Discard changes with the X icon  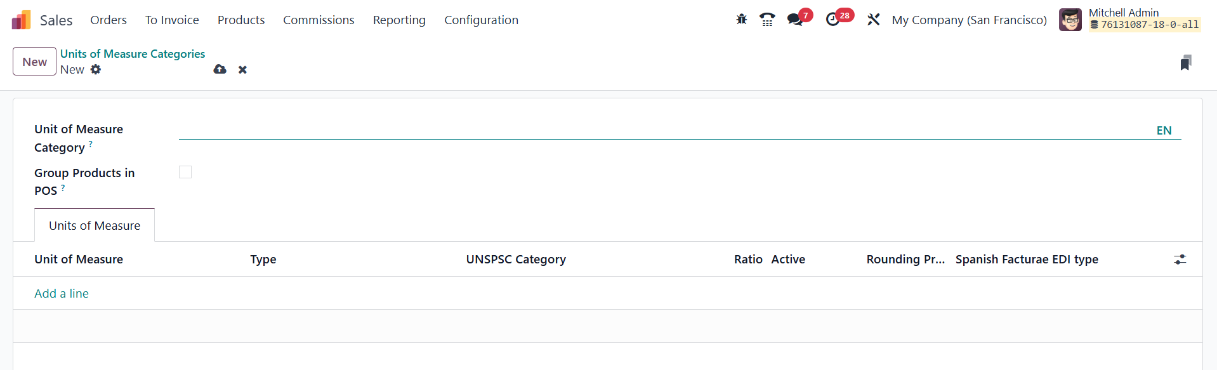point(242,70)
